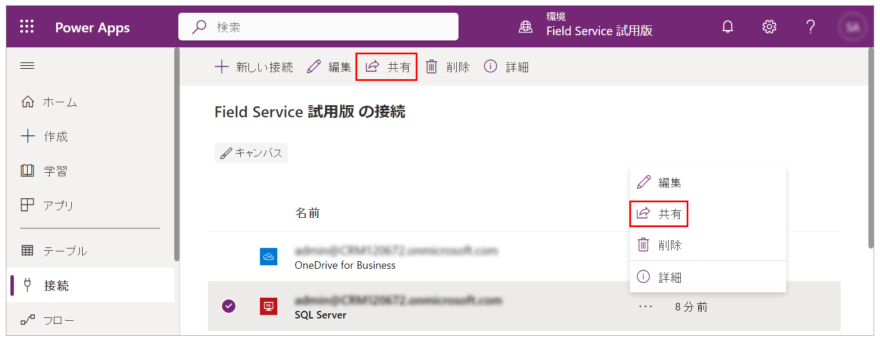
Task: Open the app launcher waffle icon
Action: (27, 26)
